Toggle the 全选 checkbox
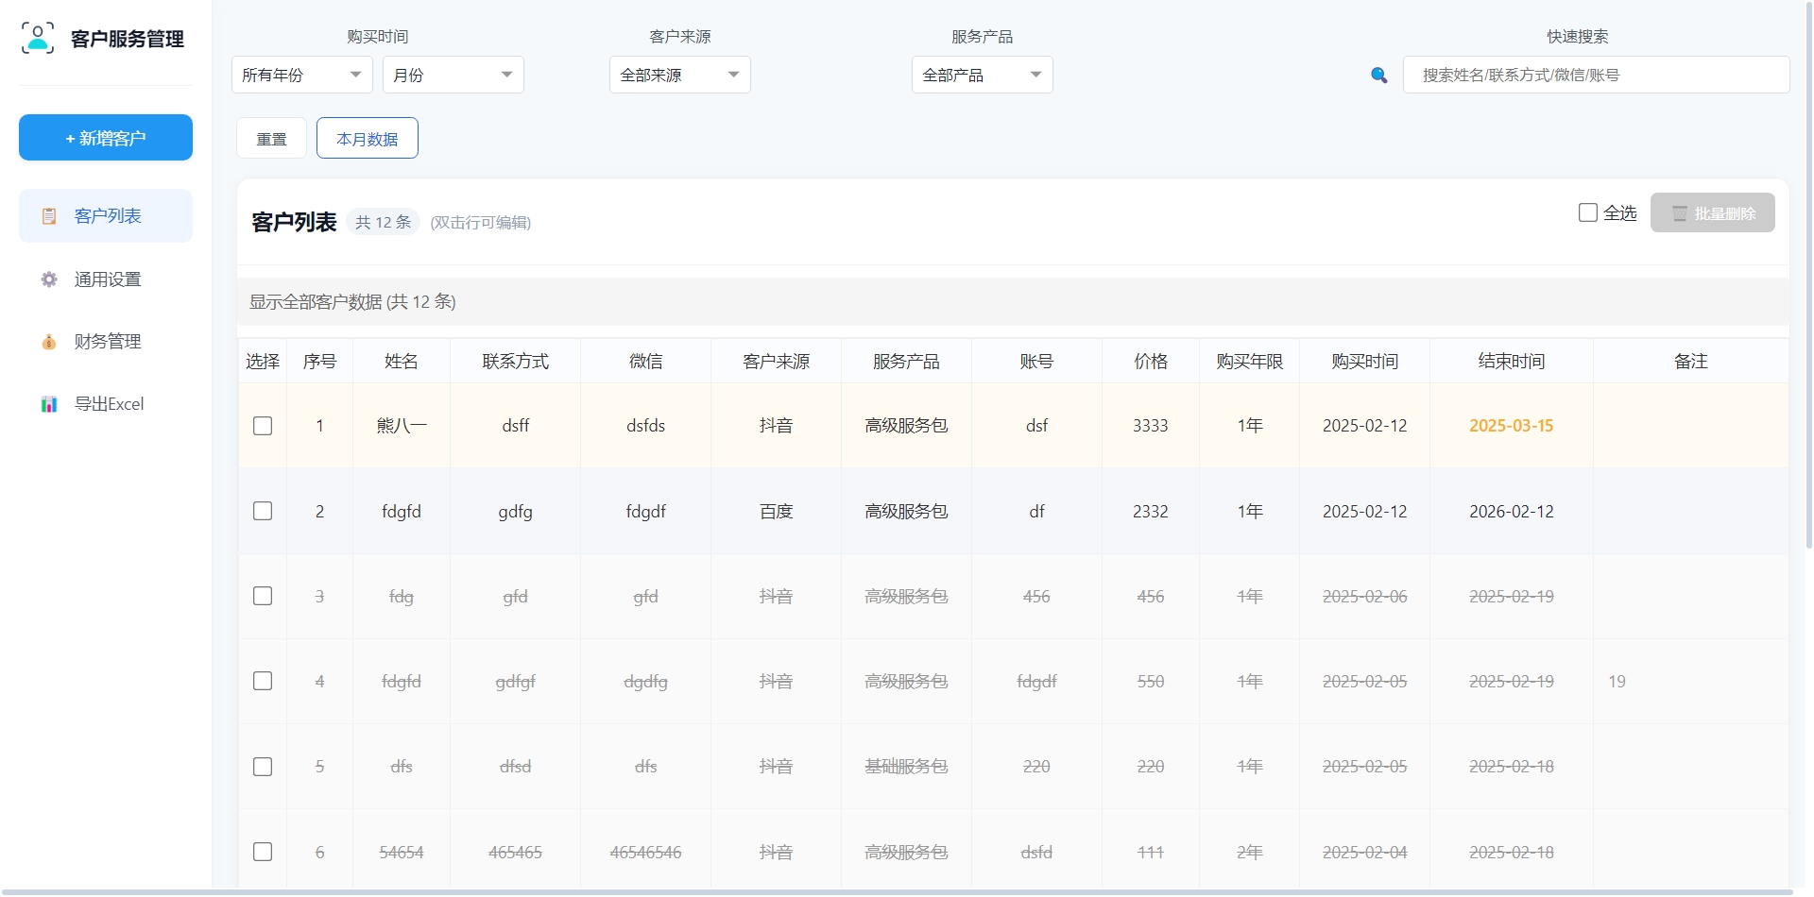This screenshot has height=897, width=1814. tap(1588, 212)
